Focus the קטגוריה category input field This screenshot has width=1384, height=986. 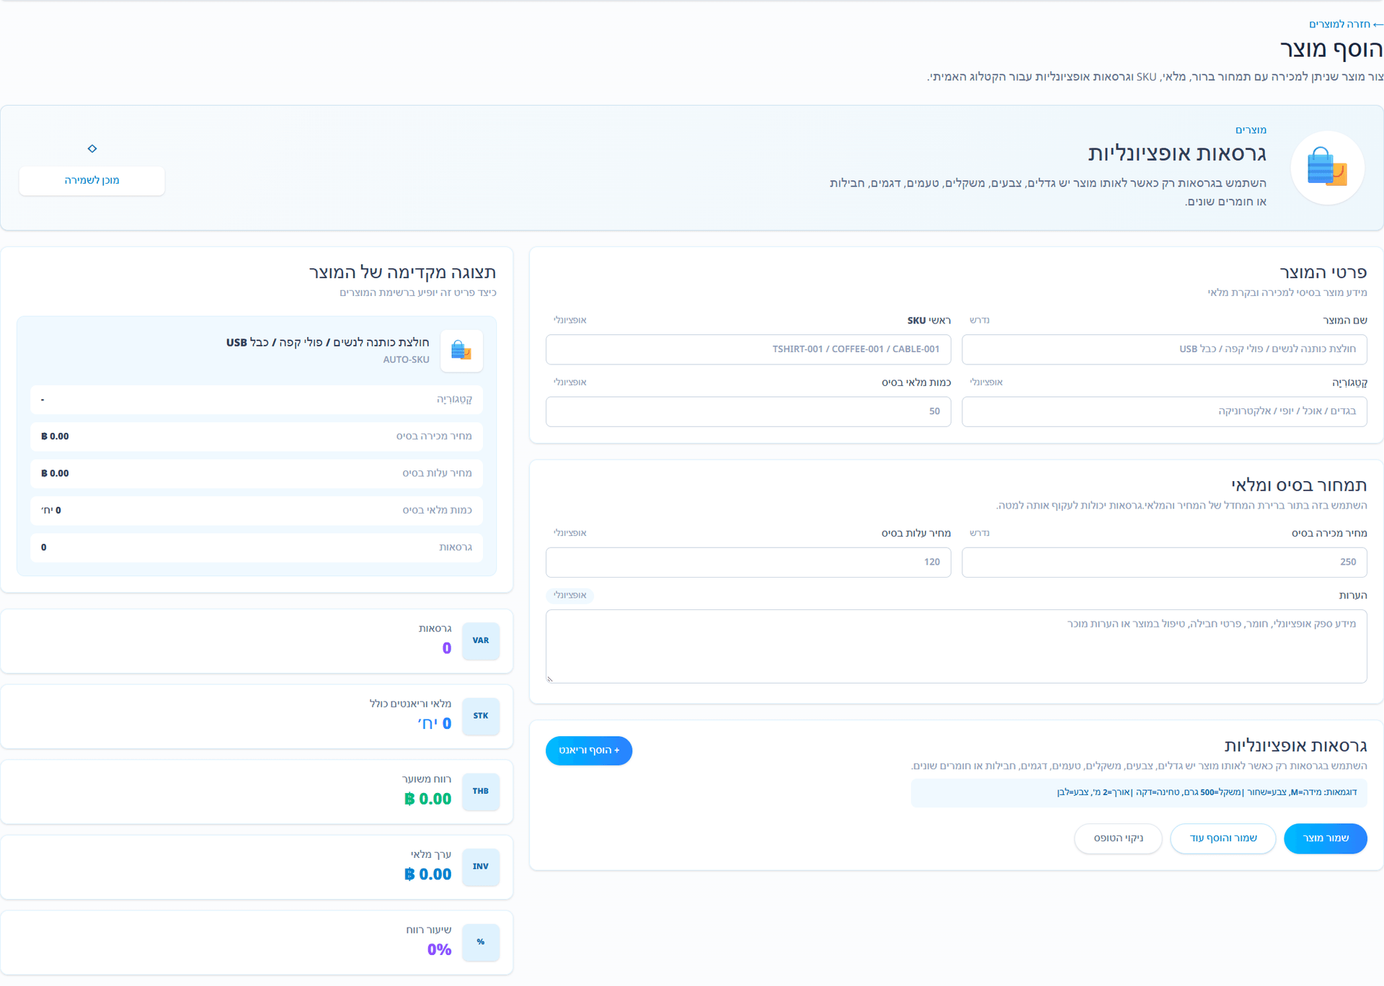pos(1164,412)
